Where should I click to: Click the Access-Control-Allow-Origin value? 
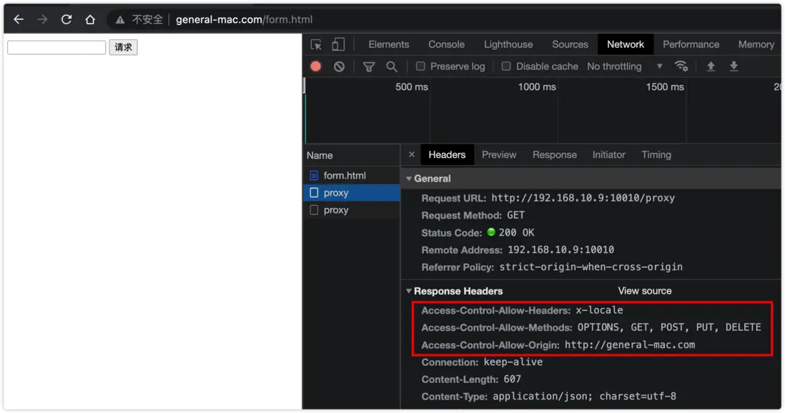click(x=630, y=345)
